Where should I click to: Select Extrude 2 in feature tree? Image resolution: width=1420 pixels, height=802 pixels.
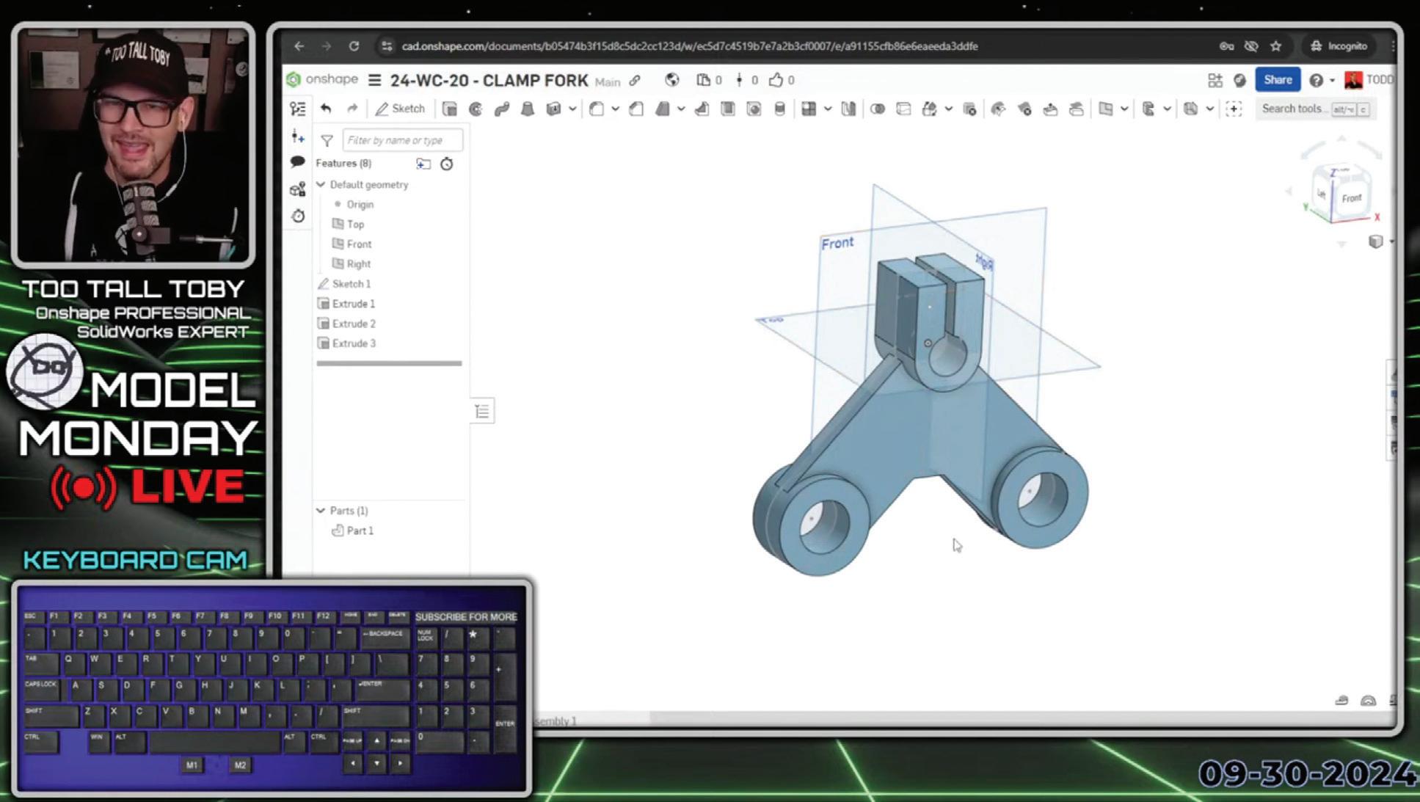coord(353,324)
